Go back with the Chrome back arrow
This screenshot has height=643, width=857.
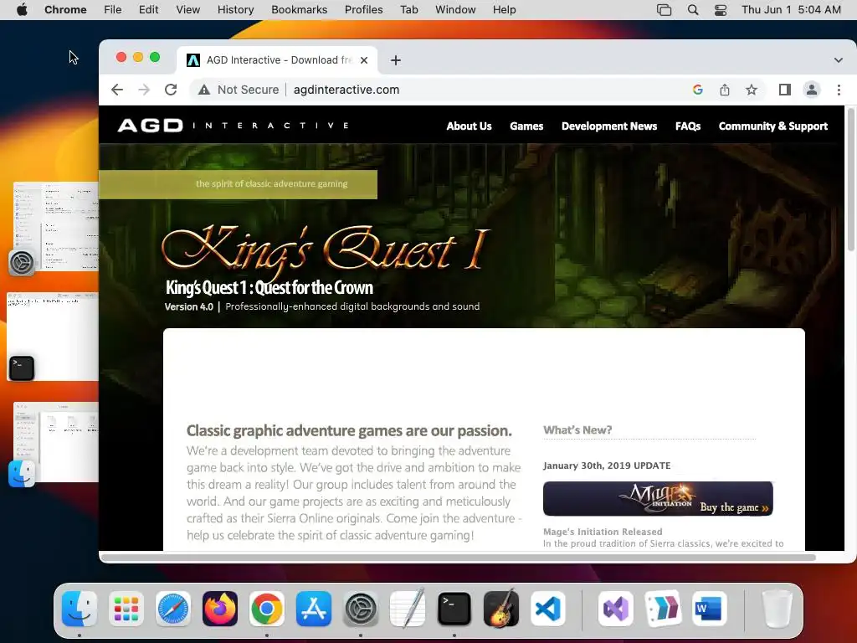coord(117,90)
